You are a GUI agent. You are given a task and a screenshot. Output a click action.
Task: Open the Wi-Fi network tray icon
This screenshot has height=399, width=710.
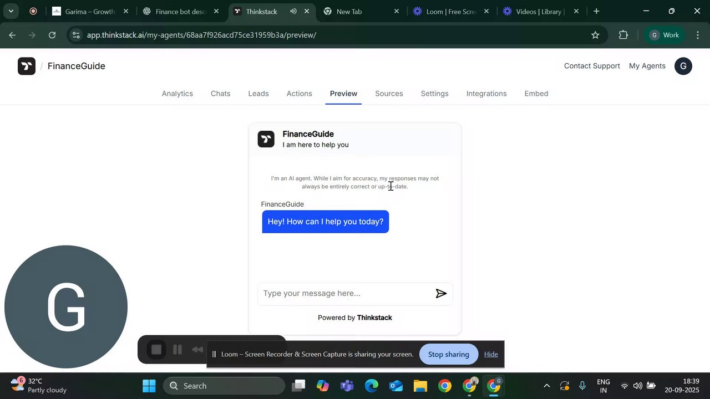(x=625, y=386)
